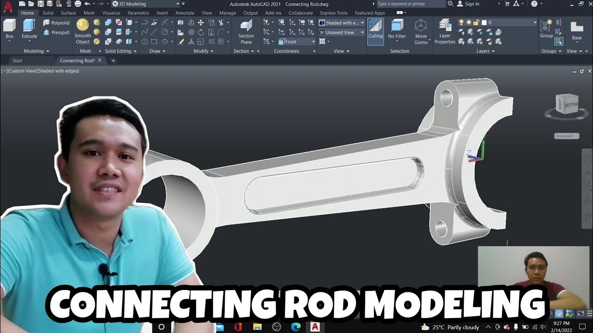This screenshot has height=333, width=593.
Task: Click the Move Gizmo button
Action: point(421,31)
